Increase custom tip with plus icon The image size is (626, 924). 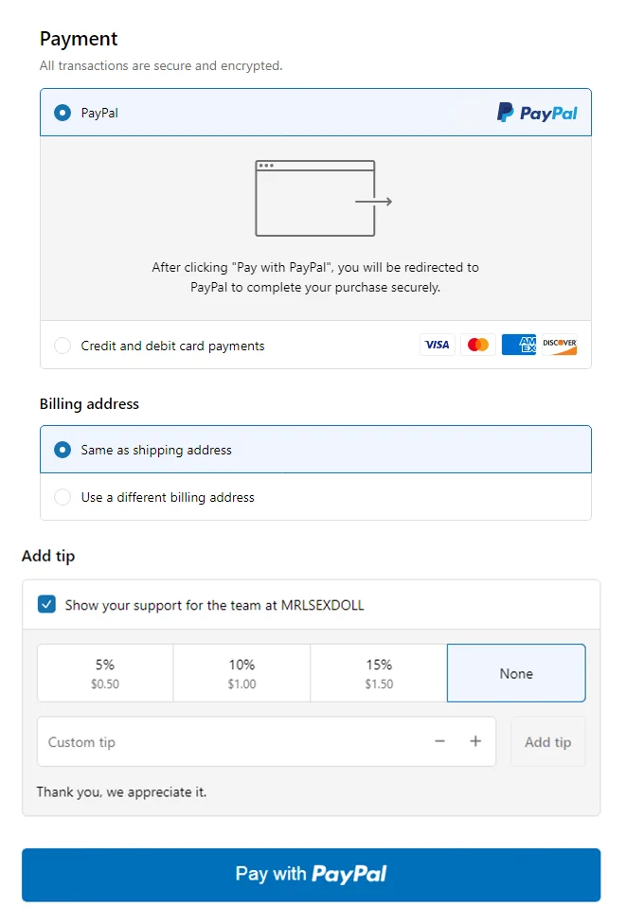point(475,741)
